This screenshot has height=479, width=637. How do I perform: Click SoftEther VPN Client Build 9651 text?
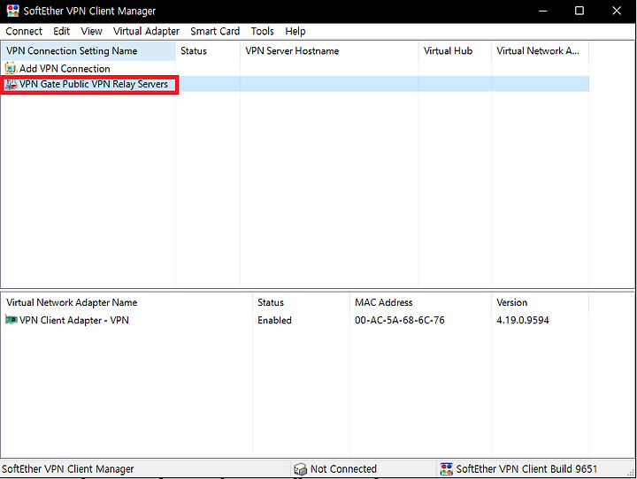(527, 469)
